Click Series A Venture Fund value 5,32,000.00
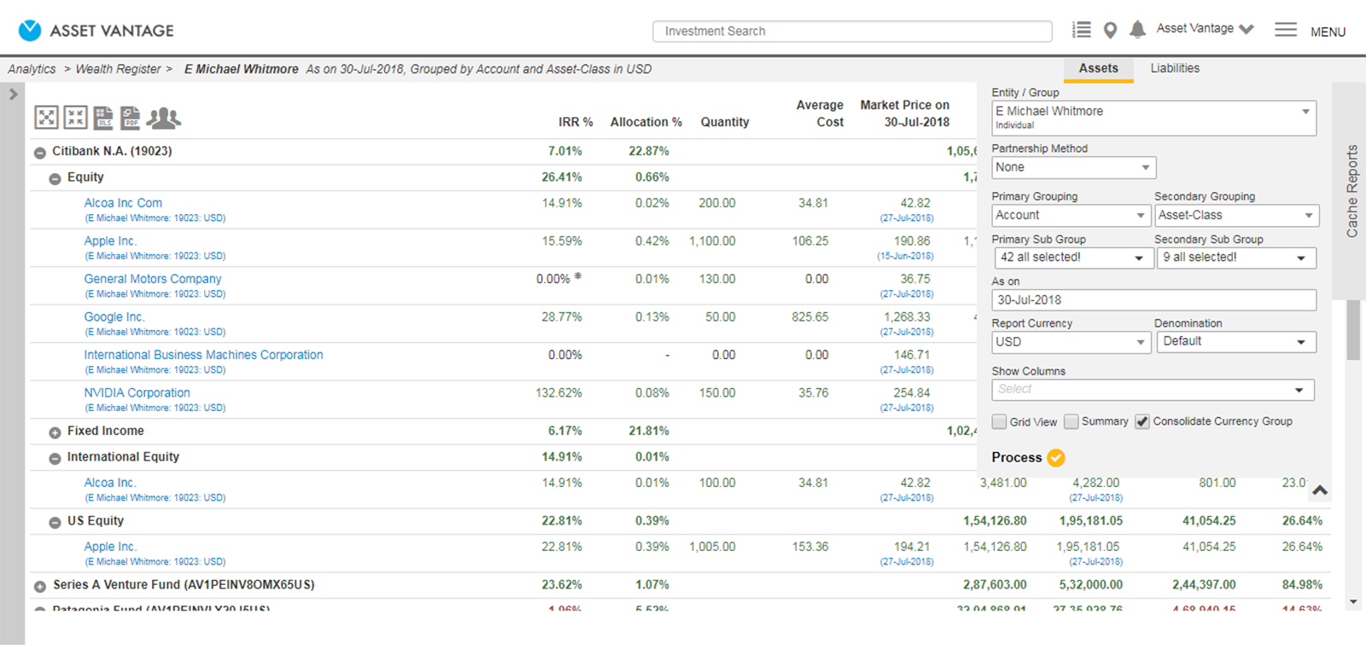 (1091, 585)
